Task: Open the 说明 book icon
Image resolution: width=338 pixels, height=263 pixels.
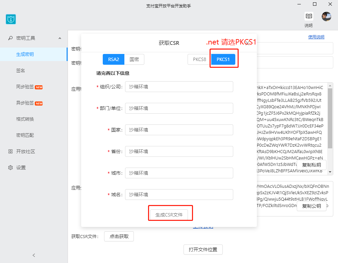Action: coord(309,16)
